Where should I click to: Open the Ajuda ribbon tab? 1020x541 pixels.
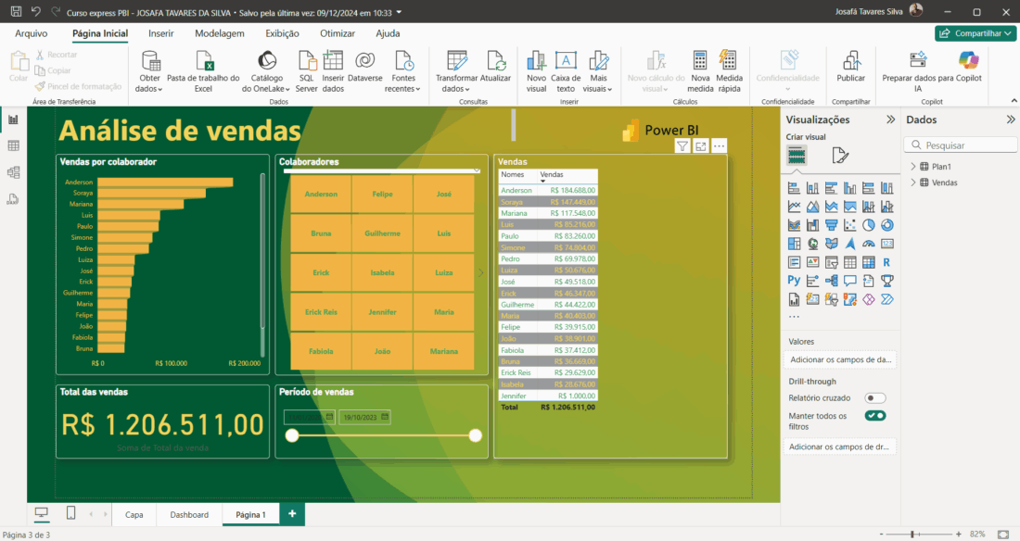point(388,33)
